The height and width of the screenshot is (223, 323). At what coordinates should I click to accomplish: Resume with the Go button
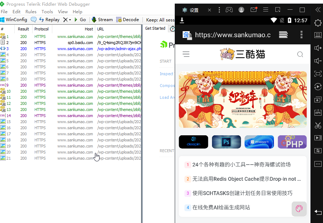tap(80, 20)
